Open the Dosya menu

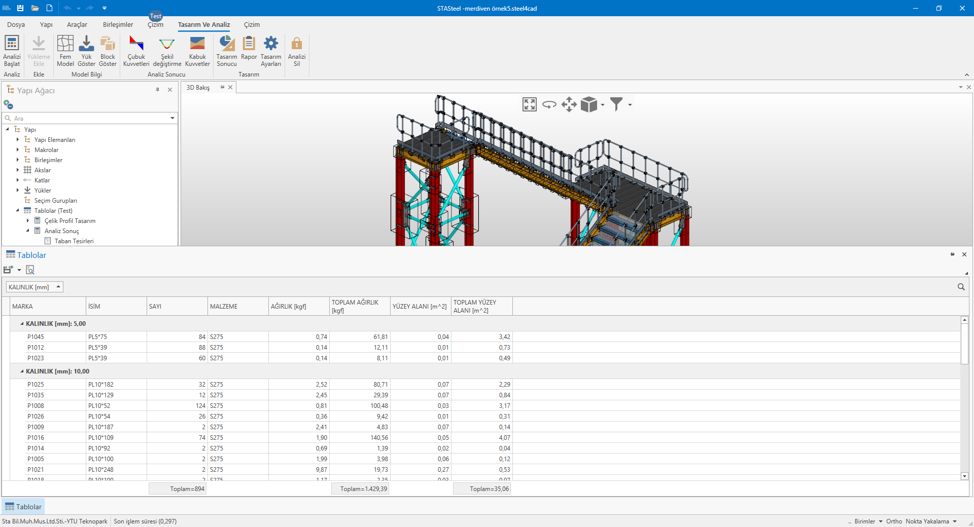[16, 25]
